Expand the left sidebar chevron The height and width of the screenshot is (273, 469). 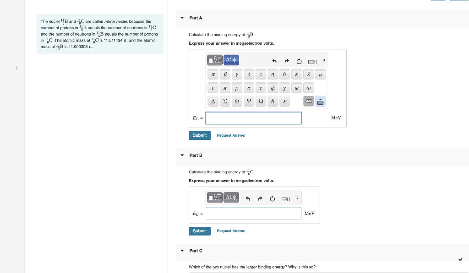click(17, 68)
